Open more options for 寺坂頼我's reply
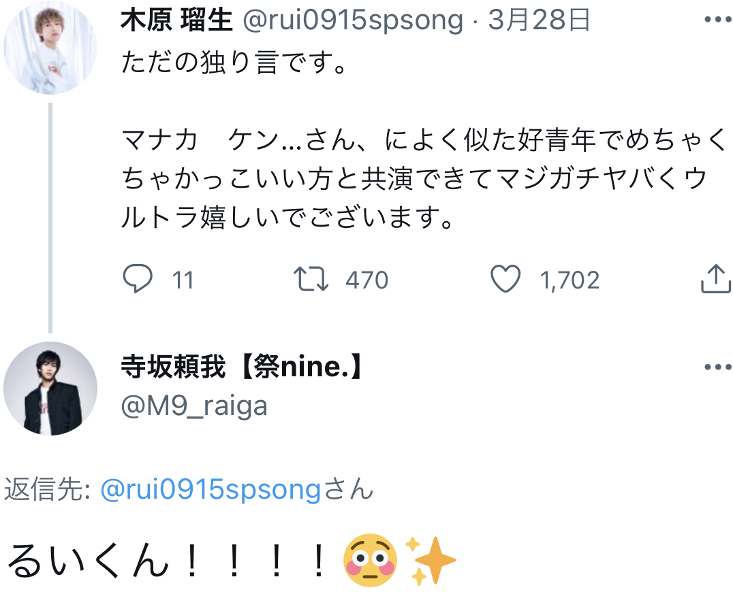 tap(717, 367)
